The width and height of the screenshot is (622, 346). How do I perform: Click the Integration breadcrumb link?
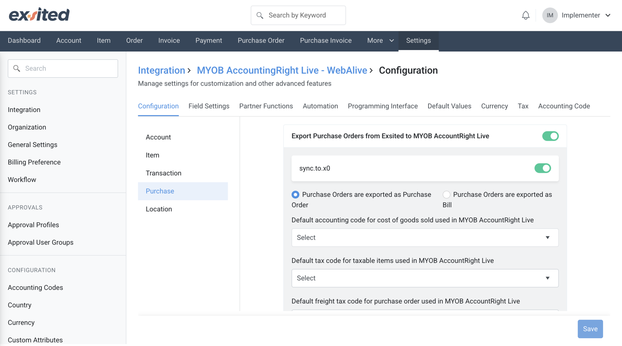(162, 70)
